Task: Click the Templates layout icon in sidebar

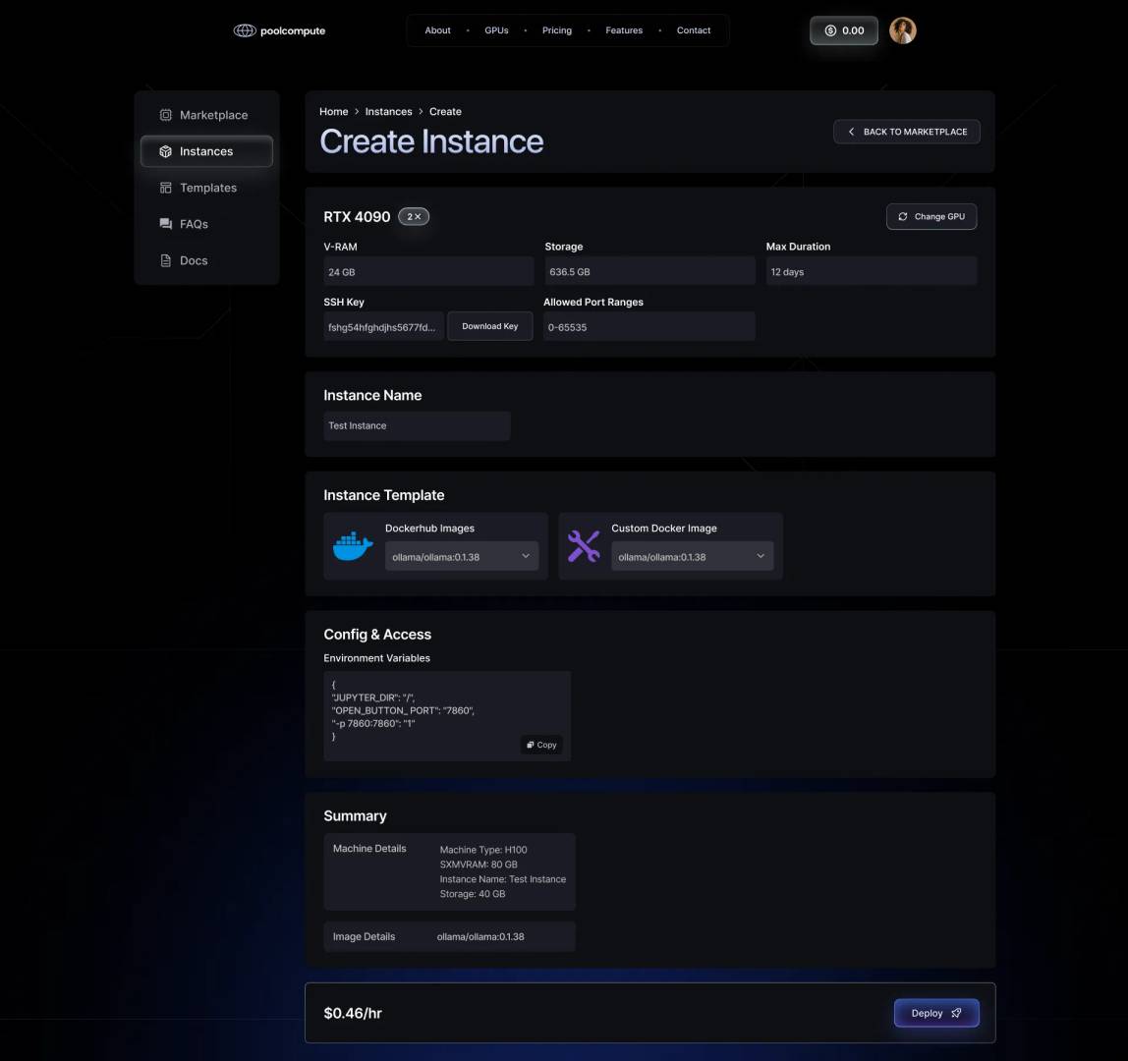Action: point(165,188)
